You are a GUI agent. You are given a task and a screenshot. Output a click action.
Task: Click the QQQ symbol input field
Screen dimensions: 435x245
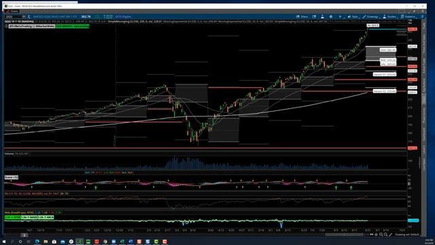pyautogui.click(x=13, y=16)
